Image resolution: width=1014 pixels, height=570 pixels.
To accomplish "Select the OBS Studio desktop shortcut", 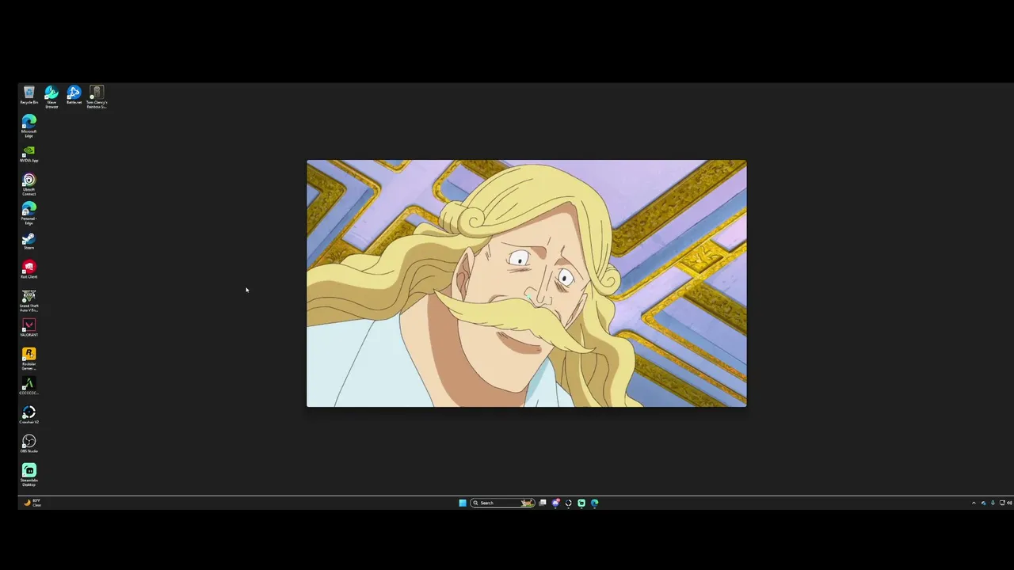I will point(29,444).
